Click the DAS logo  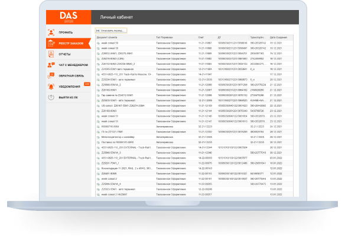[69, 16]
